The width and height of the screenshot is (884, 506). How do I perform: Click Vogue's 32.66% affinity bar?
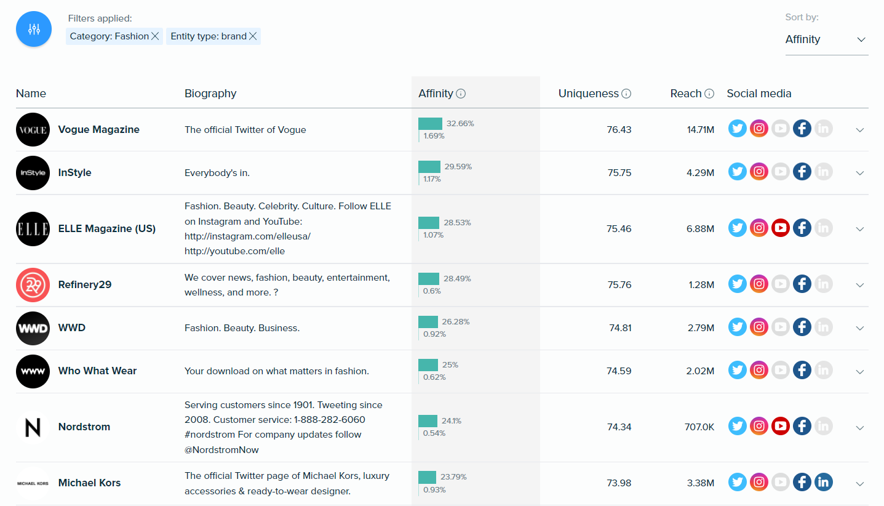pos(430,124)
